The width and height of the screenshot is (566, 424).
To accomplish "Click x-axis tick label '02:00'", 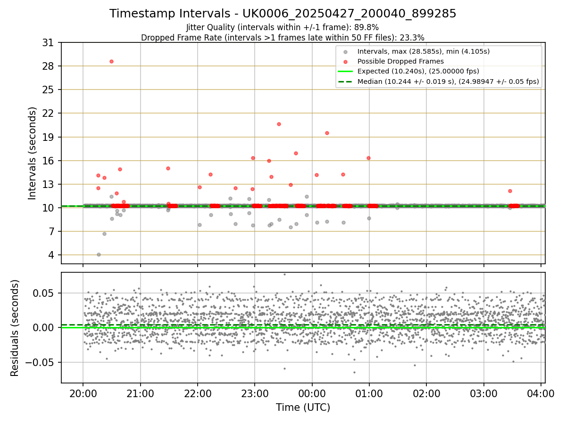I will (426, 393).
